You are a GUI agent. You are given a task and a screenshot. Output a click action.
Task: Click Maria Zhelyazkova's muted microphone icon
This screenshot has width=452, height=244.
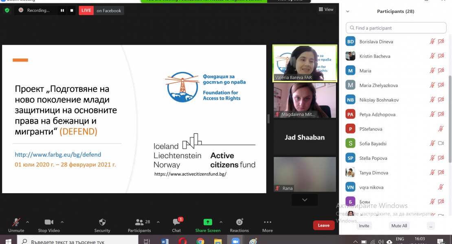(x=432, y=85)
